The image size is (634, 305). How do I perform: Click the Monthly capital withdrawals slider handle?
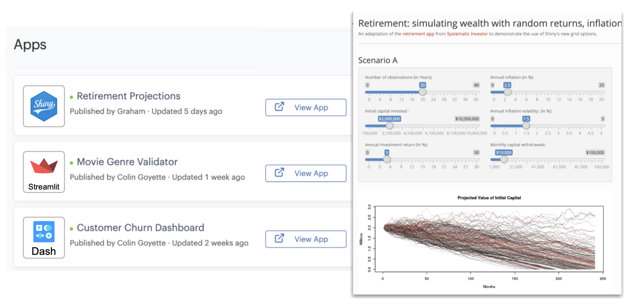(504, 159)
